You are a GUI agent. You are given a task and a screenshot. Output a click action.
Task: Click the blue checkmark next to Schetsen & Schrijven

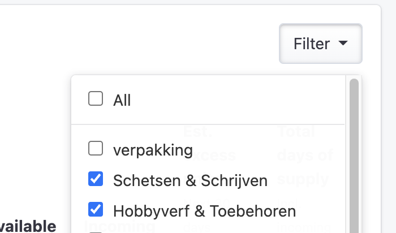click(x=96, y=179)
